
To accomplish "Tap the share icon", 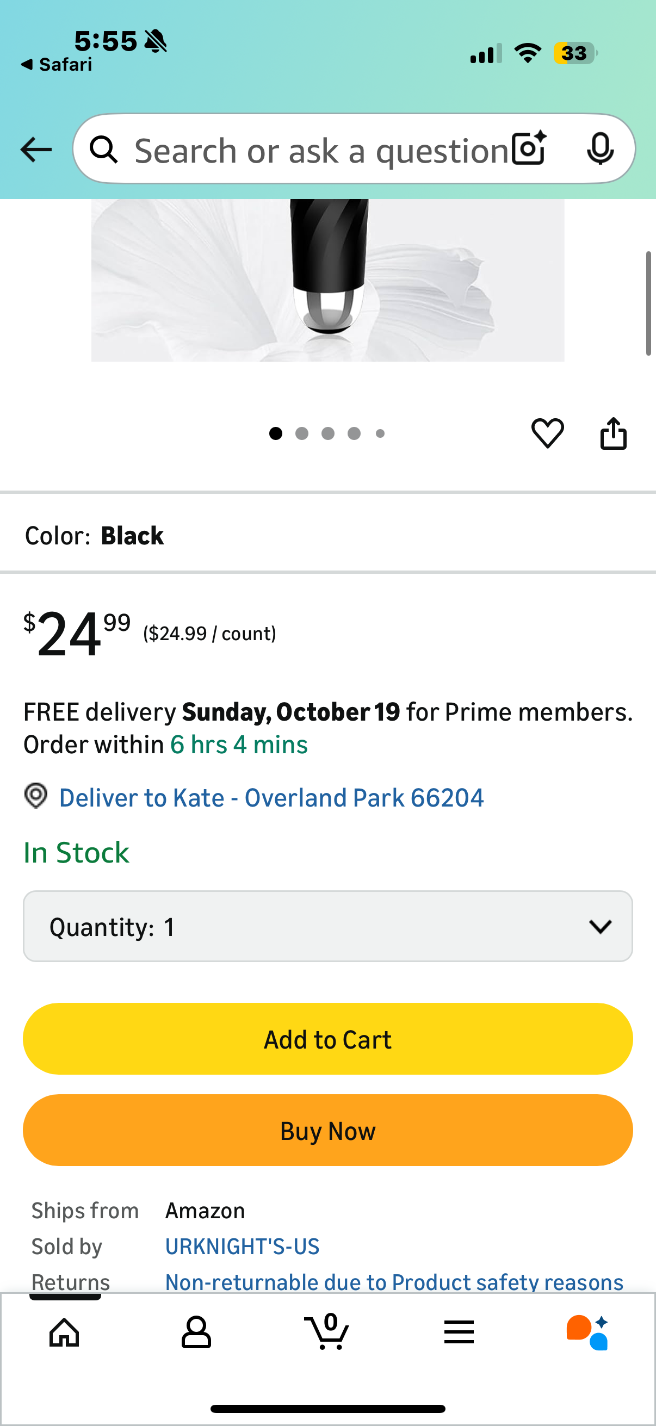I will pyautogui.click(x=614, y=433).
